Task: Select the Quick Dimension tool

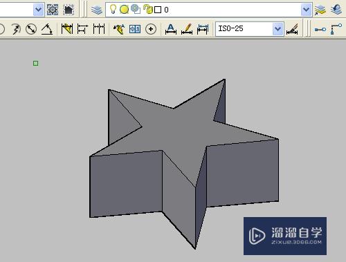Action: 67,29
